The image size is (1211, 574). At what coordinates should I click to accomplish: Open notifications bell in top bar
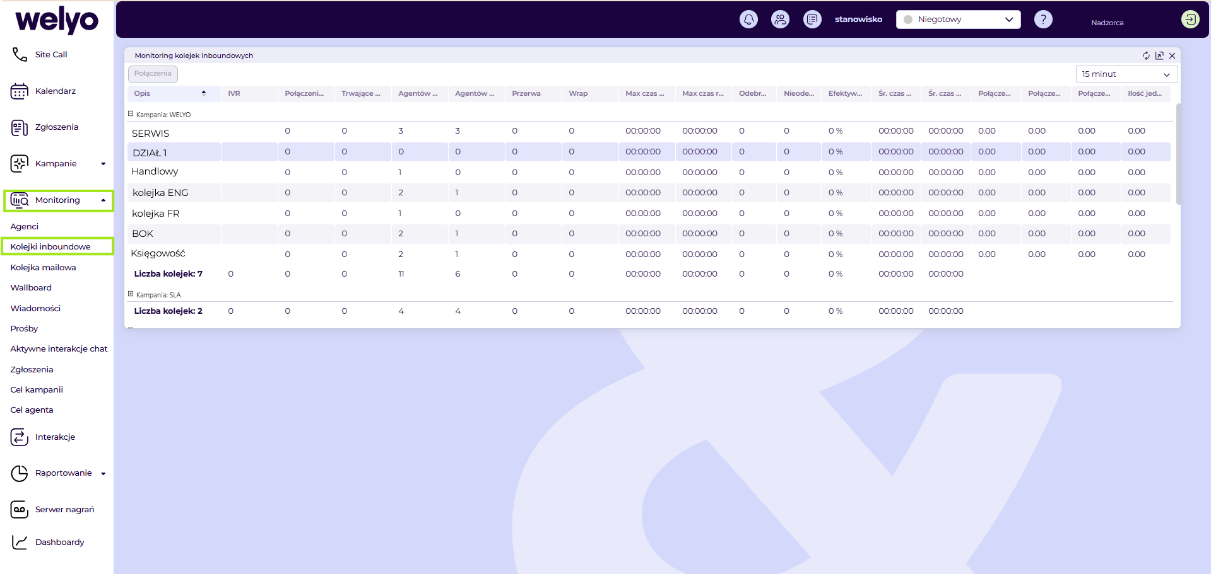[x=748, y=20]
